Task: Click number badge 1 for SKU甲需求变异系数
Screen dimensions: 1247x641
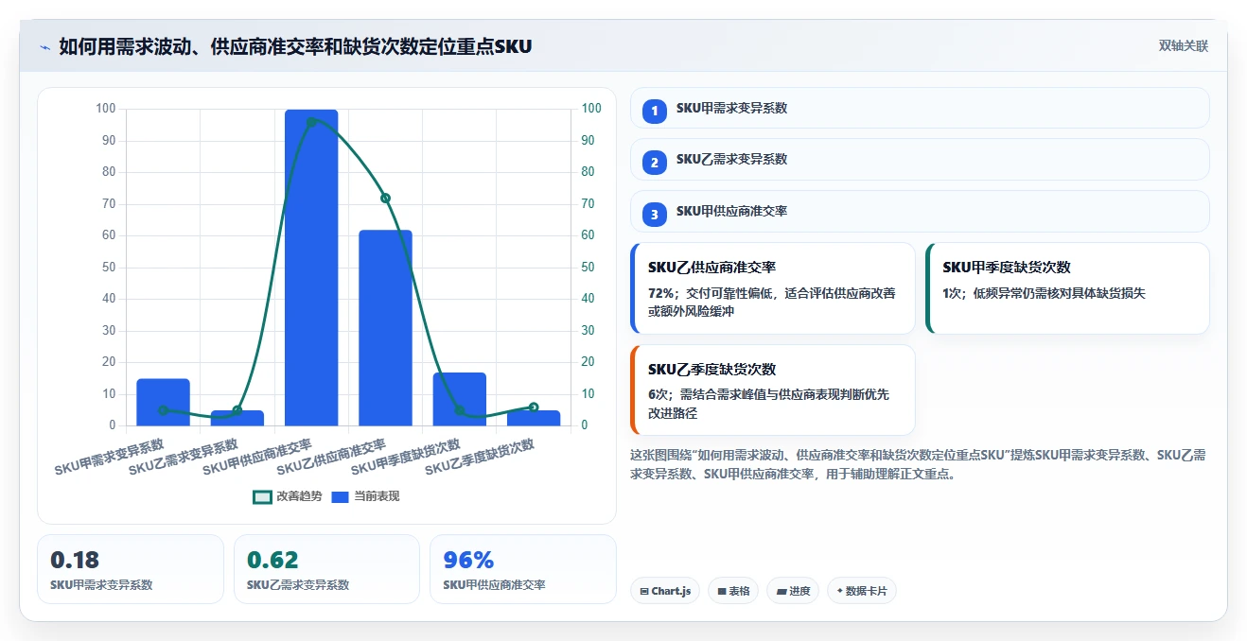Action: coord(655,112)
